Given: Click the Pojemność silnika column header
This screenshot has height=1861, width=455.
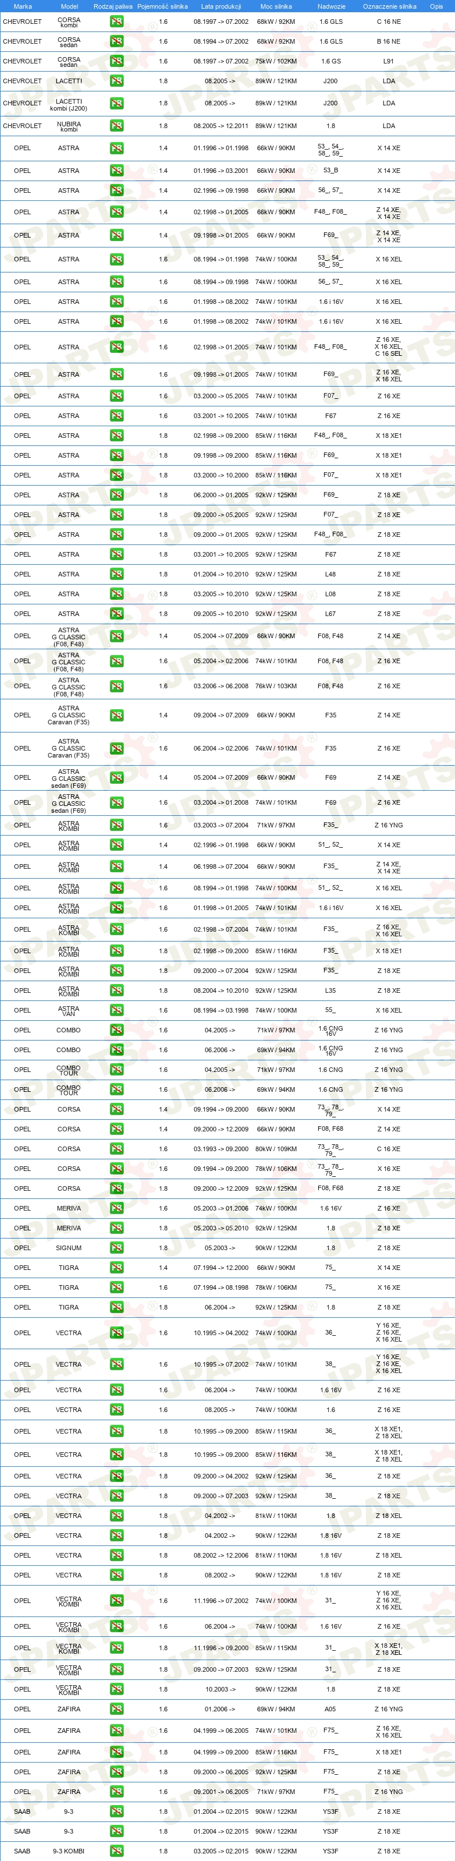Looking at the screenshot, I should (x=162, y=6).
